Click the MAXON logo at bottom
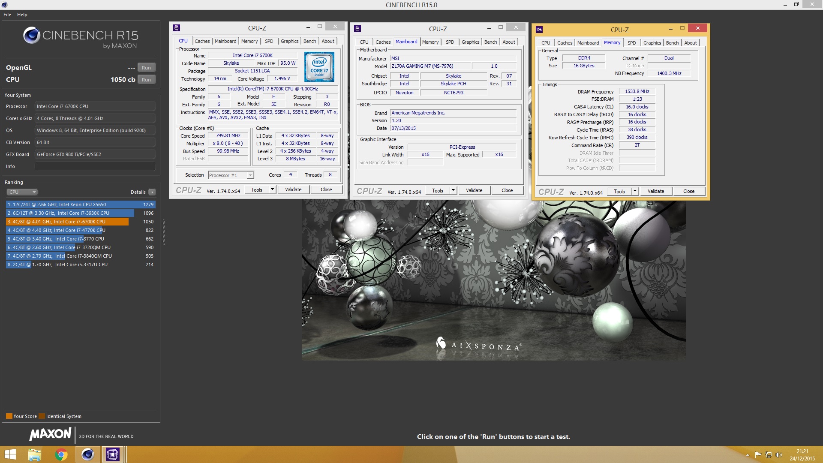The width and height of the screenshot is (823, 463). click(x=50, y=434)
